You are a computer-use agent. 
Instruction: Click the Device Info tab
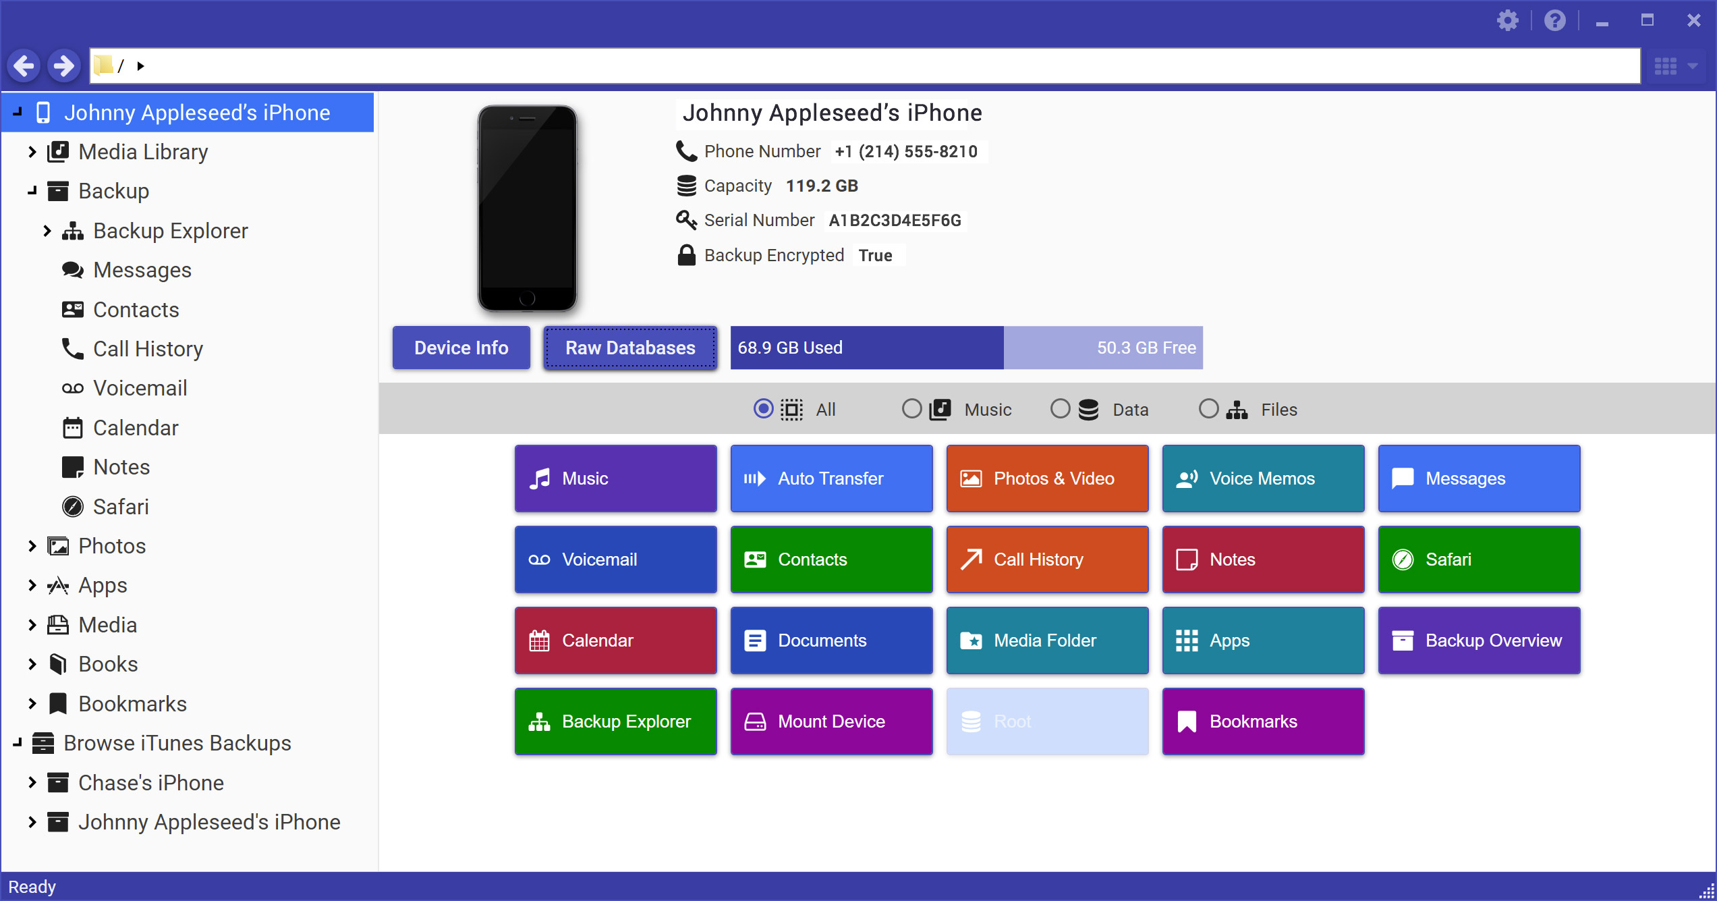(x=459, y=348)
